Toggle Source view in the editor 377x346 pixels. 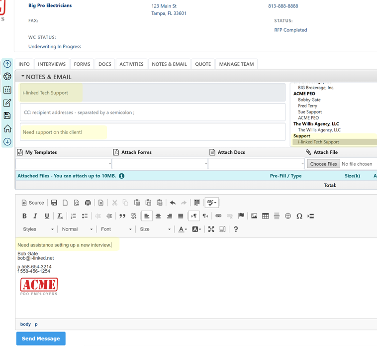33,203
